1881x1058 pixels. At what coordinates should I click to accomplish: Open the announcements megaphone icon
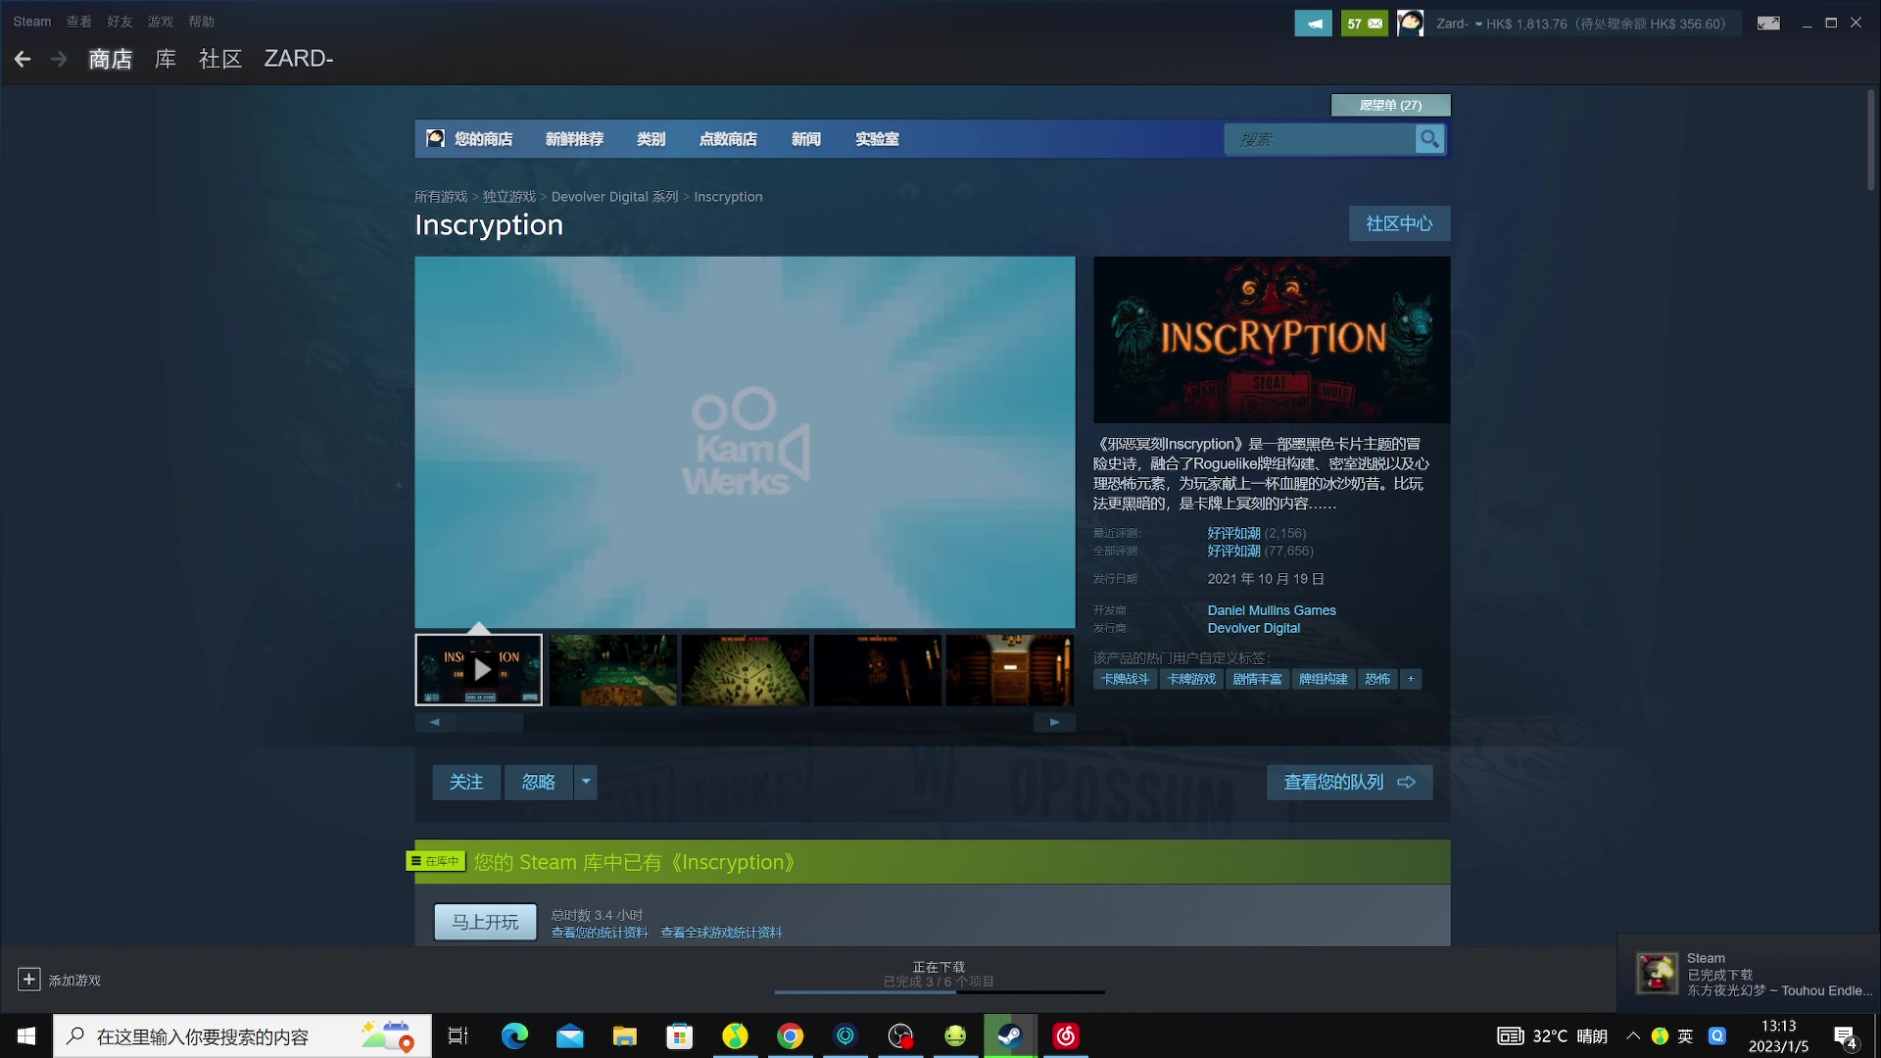point(1313,23)
